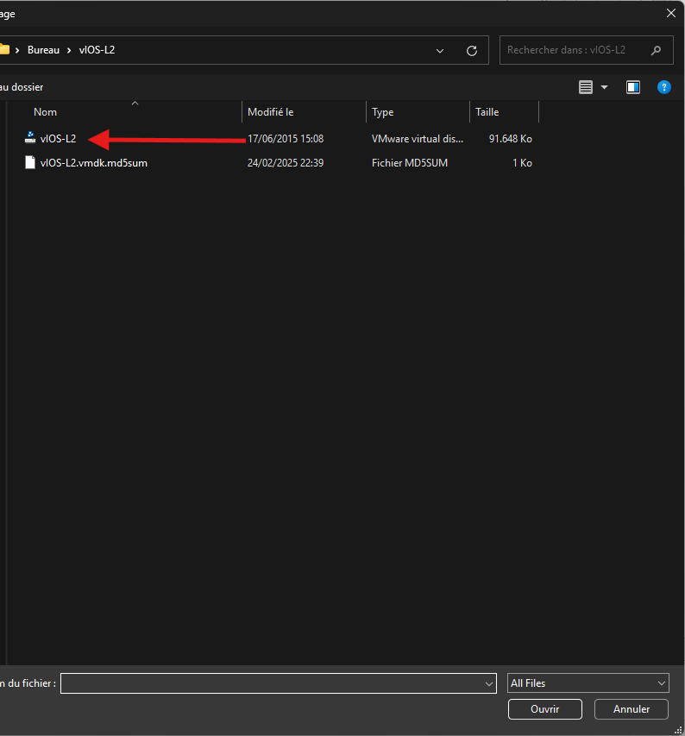The height and width of the screenshot is (736, 685).
Task: Select the vIOS-L2.vmdk.md5sum file name
Action: [94, 163]
